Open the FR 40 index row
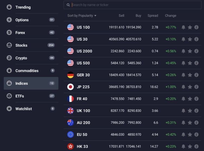Screen dimensions: 204x151 tap(82, 99)
